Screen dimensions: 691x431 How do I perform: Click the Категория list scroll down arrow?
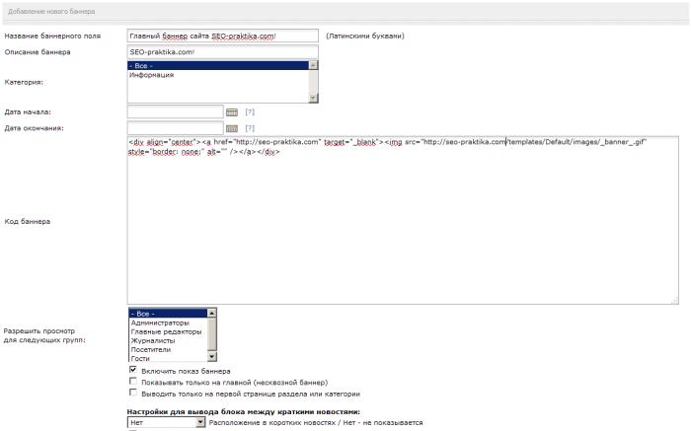(x=313, y=98)
